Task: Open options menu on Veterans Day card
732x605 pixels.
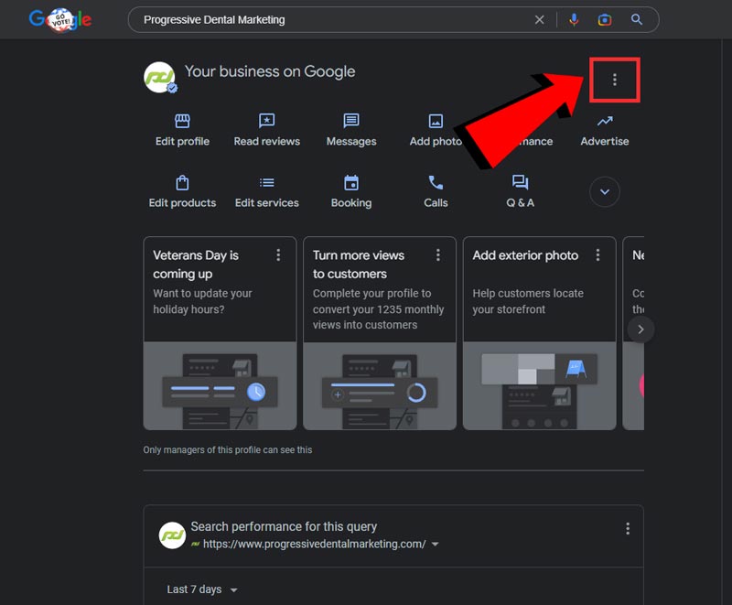Action: click(x=278, y=254)
